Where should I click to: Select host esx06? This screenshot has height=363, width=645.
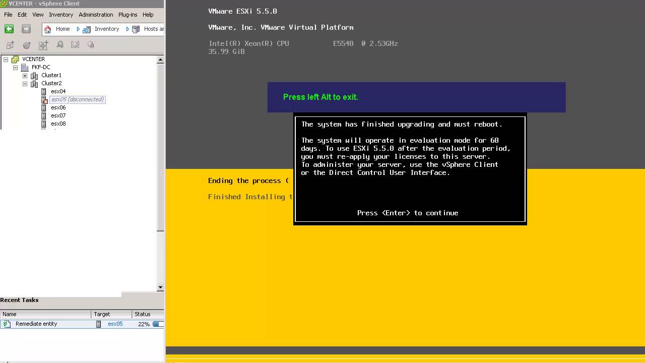(58, 107)
